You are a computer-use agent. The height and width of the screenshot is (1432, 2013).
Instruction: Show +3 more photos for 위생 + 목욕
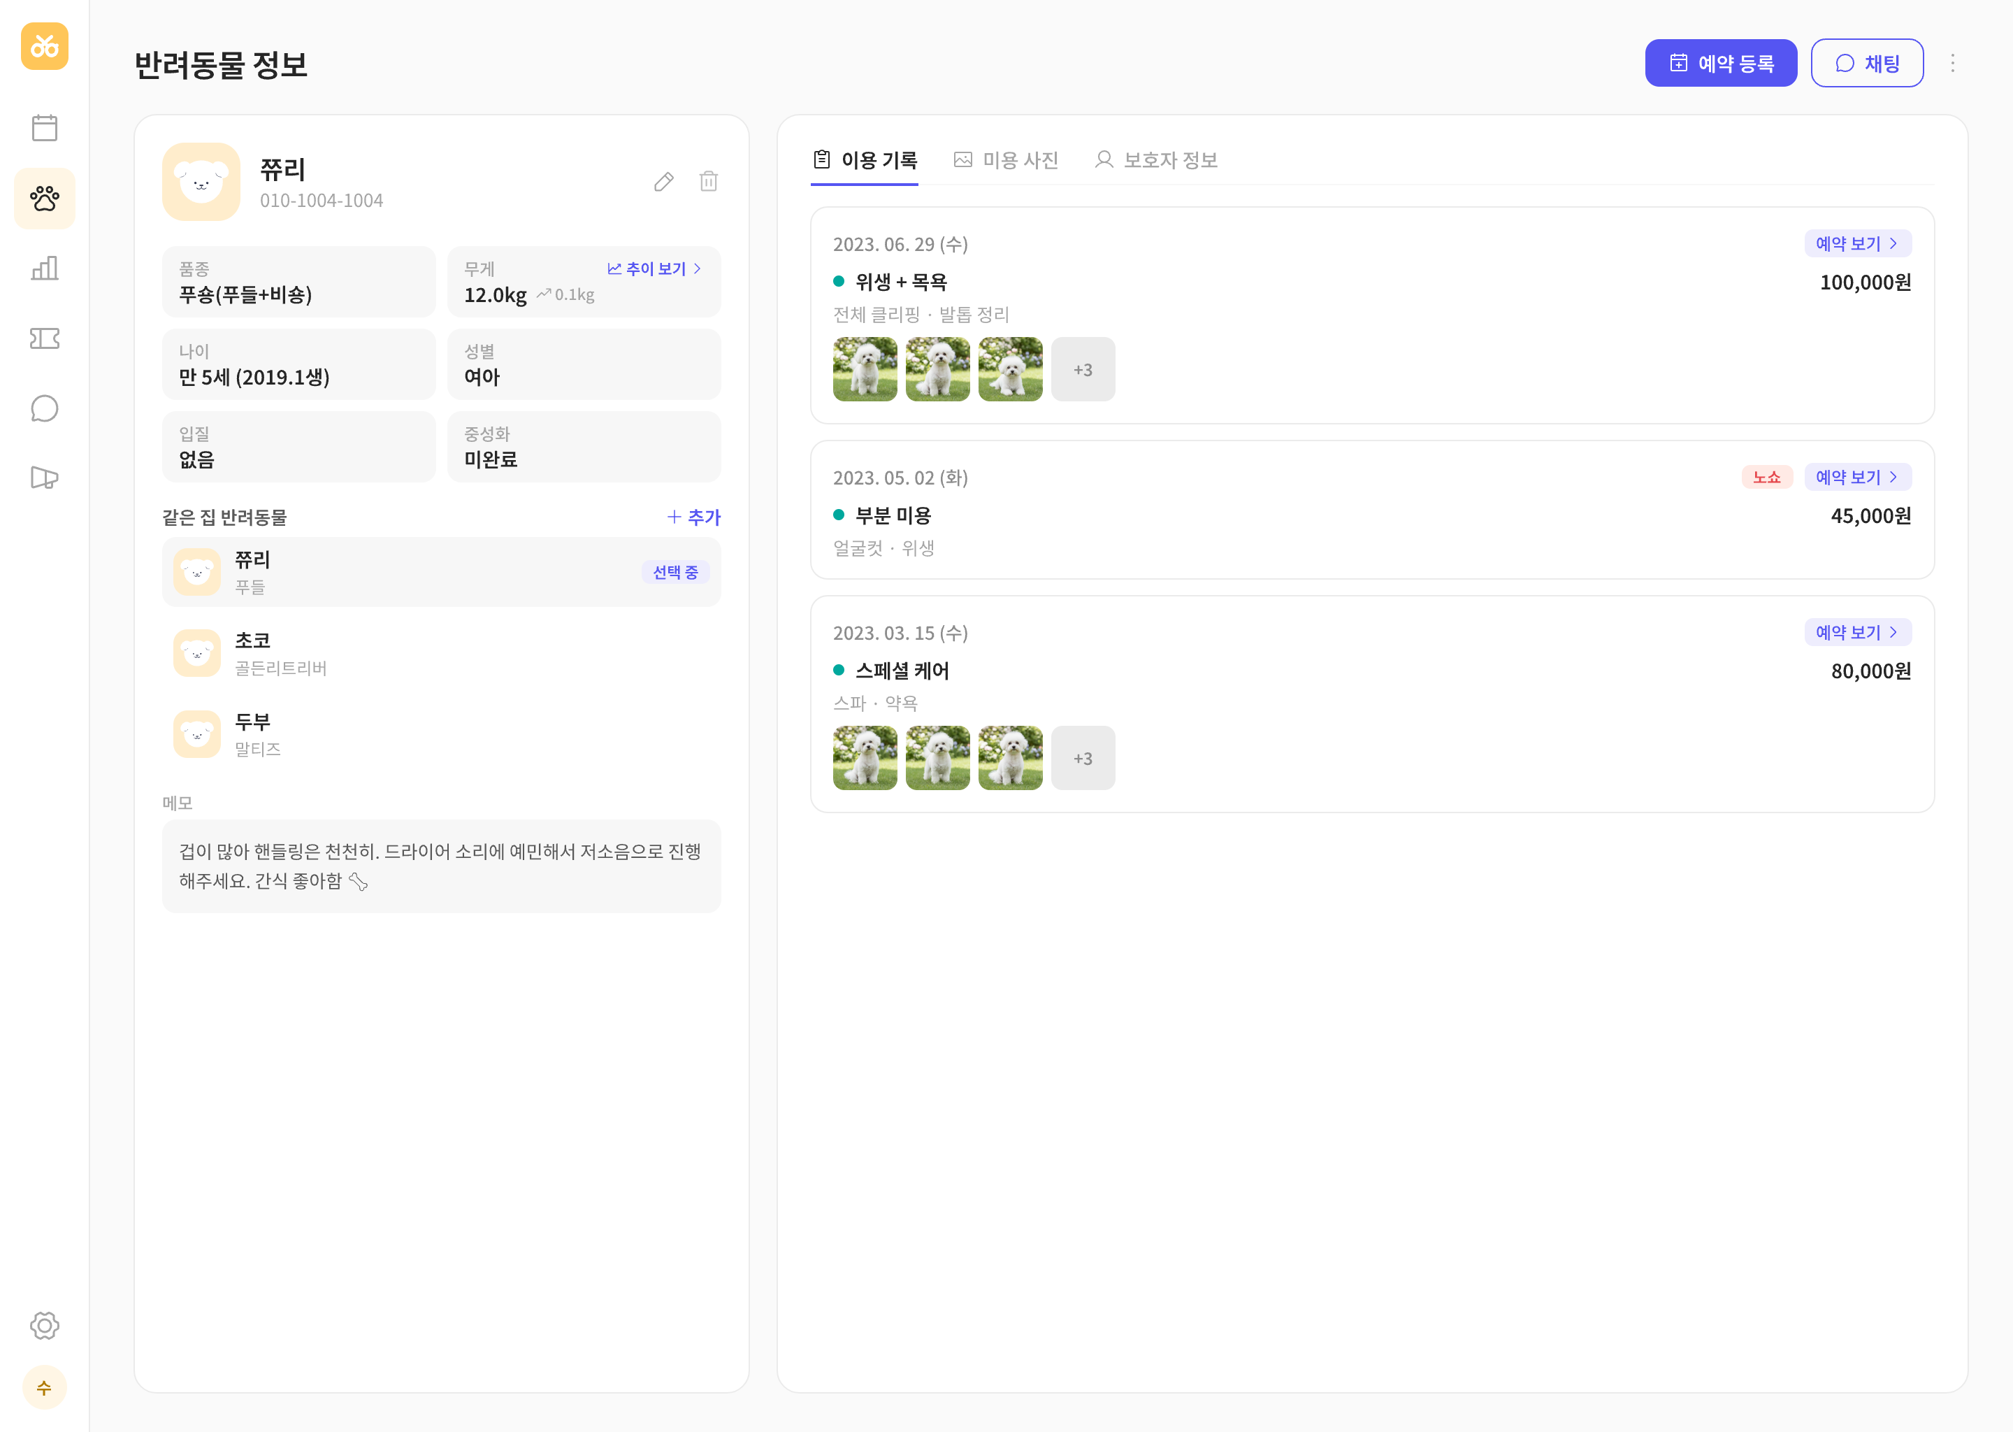pyautogui.click(x=1083, y=369)
